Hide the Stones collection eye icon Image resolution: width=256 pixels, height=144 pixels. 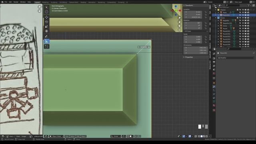pos(243,18)
